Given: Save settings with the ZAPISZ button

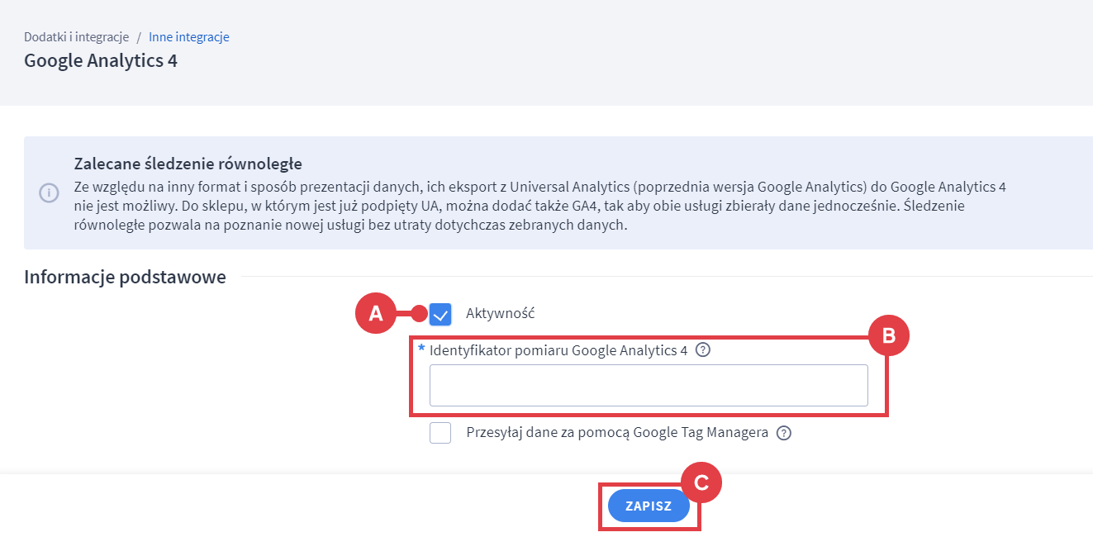Looking at the screenshot, I should 649,506.
